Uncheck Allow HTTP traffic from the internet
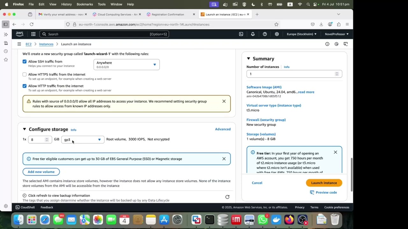The height and width of the screenshot is (229, 408). (x=25, y=86)
